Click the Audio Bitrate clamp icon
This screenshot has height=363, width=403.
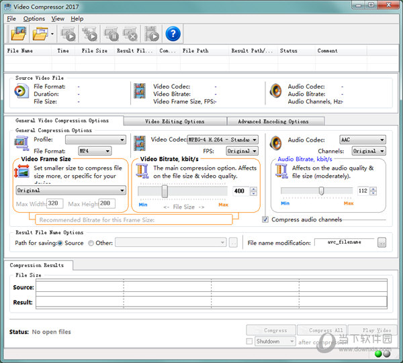pyautogui.click(x=281, y=171)
